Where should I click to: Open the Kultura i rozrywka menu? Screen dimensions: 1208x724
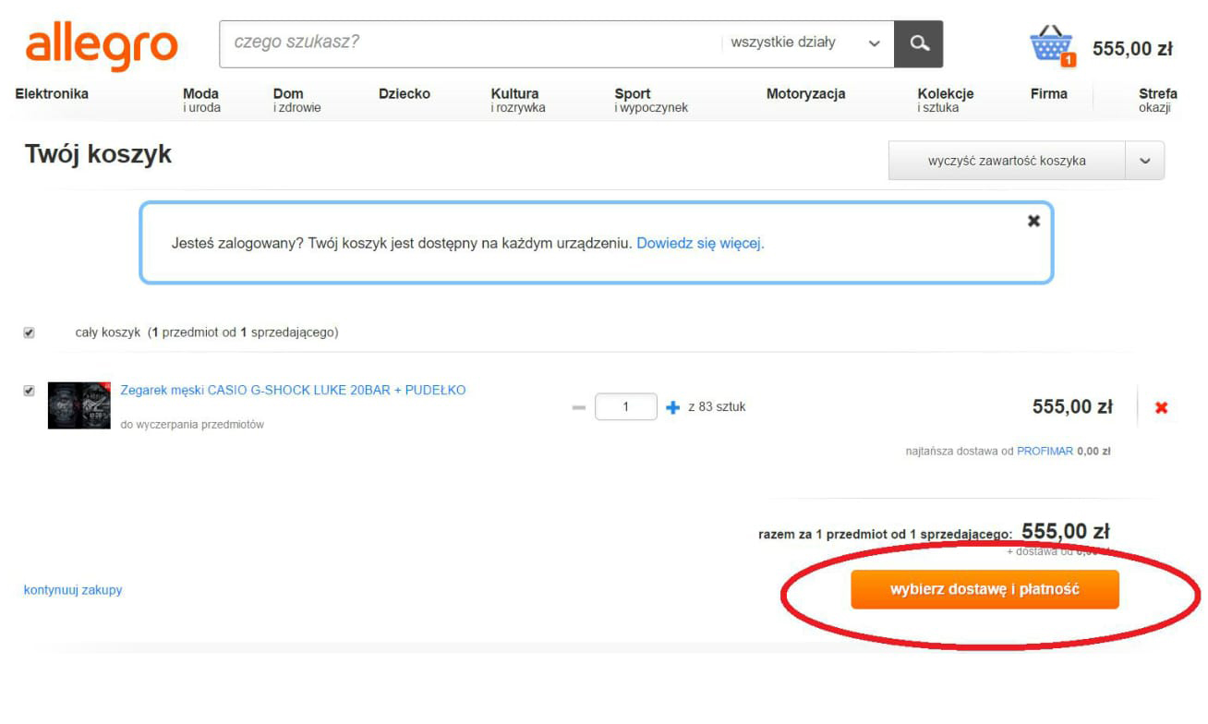point(518,100)
